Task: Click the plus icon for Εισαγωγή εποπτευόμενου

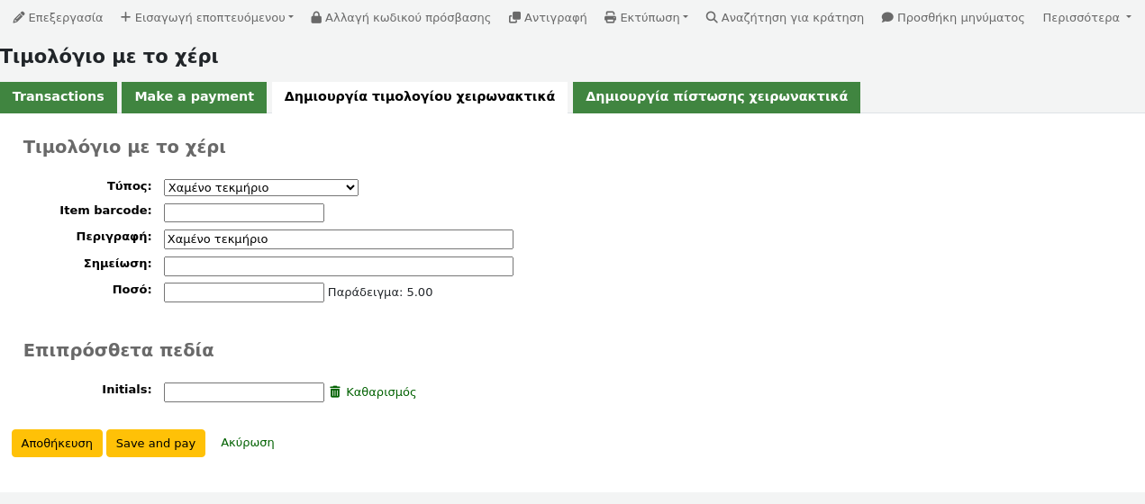Action: point(125,18)
